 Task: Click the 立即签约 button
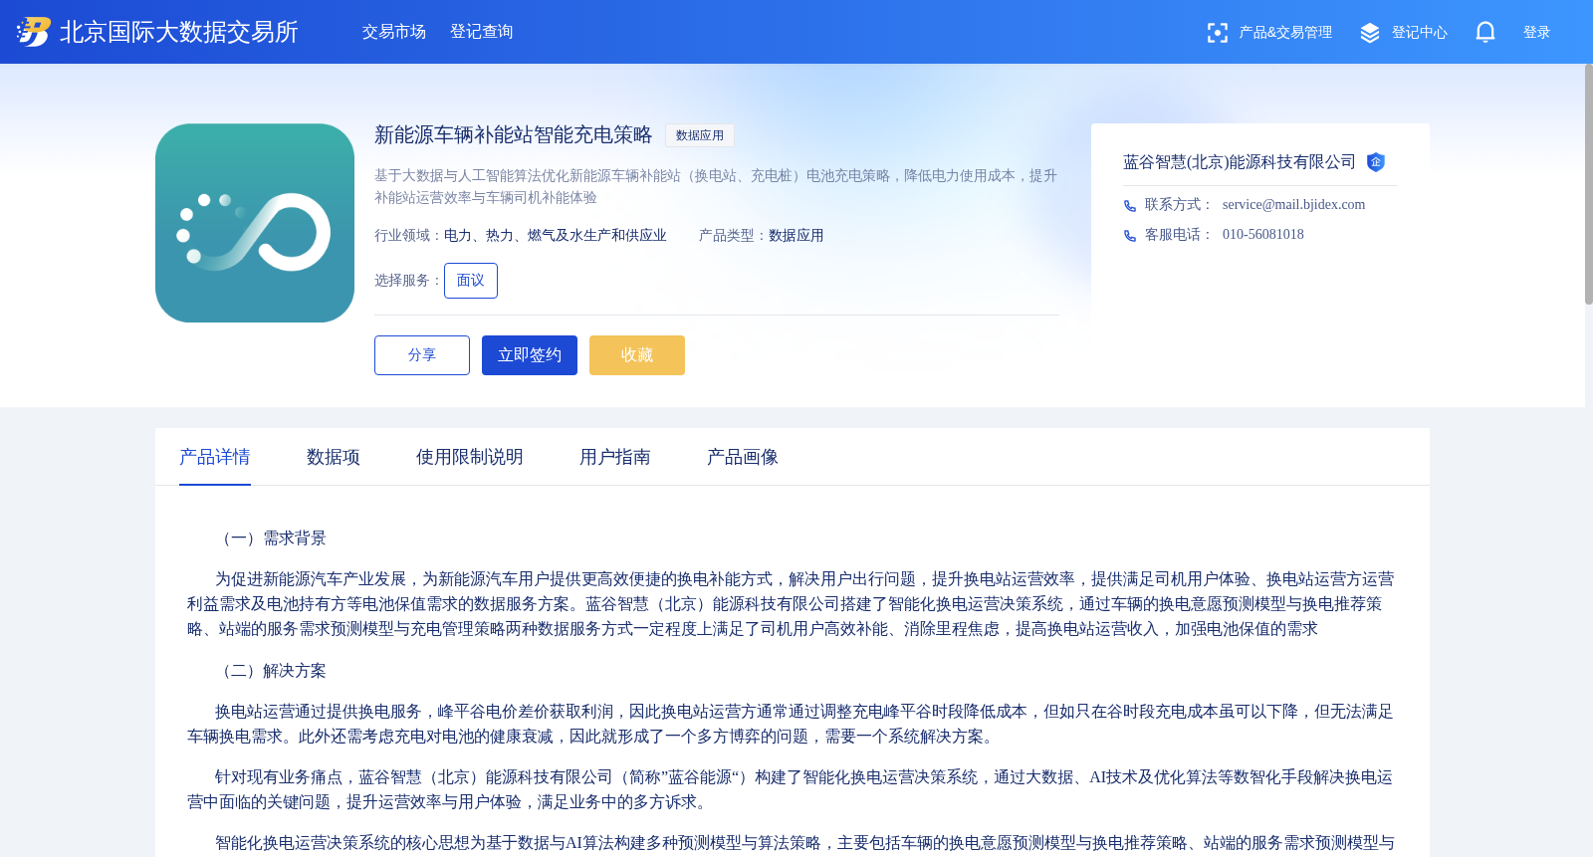click(530, 355)
